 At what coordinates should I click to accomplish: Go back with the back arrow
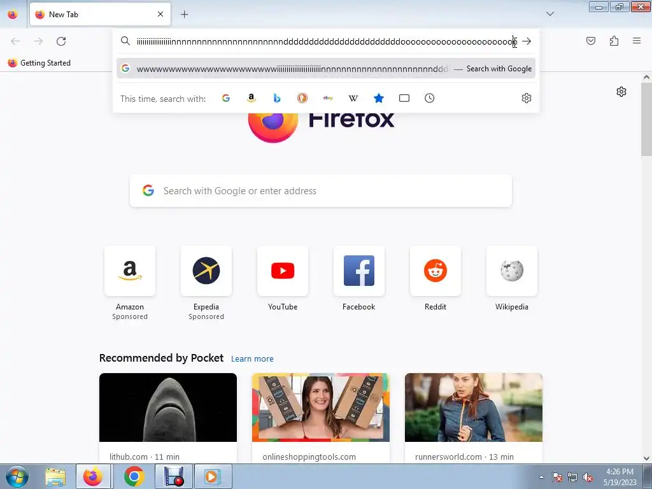pos(15,41)
